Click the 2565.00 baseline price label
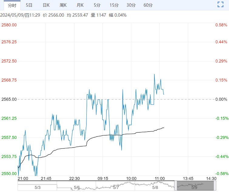This screenshot has height=192, width=229. pos(9,99)
